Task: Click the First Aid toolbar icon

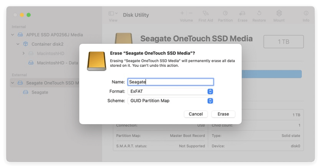Action: [206, 13]
